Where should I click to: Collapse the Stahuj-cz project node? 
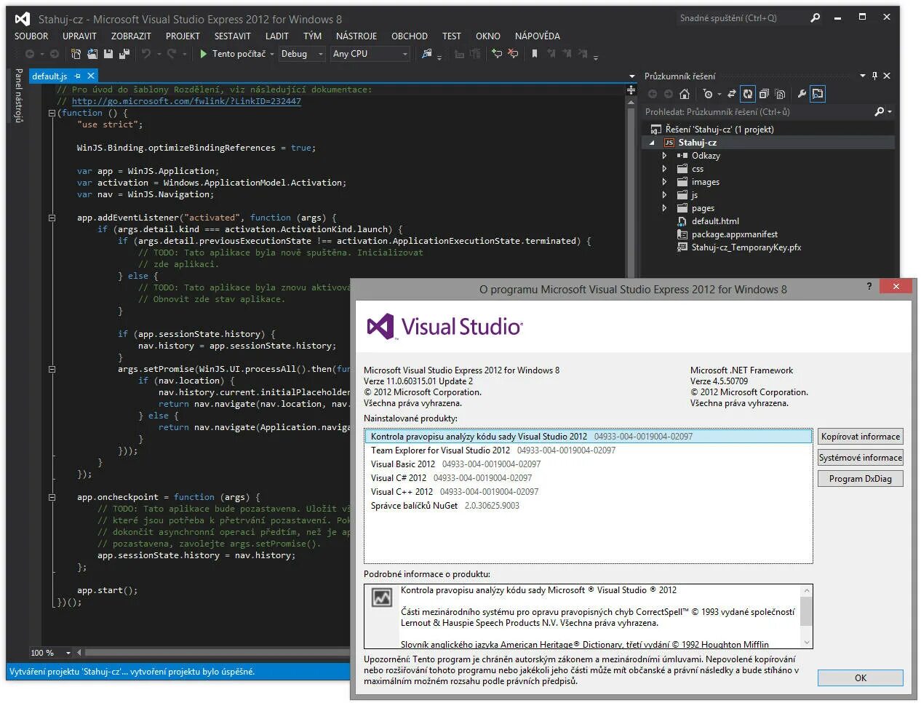pyautogui.click(x=652, y=143)
